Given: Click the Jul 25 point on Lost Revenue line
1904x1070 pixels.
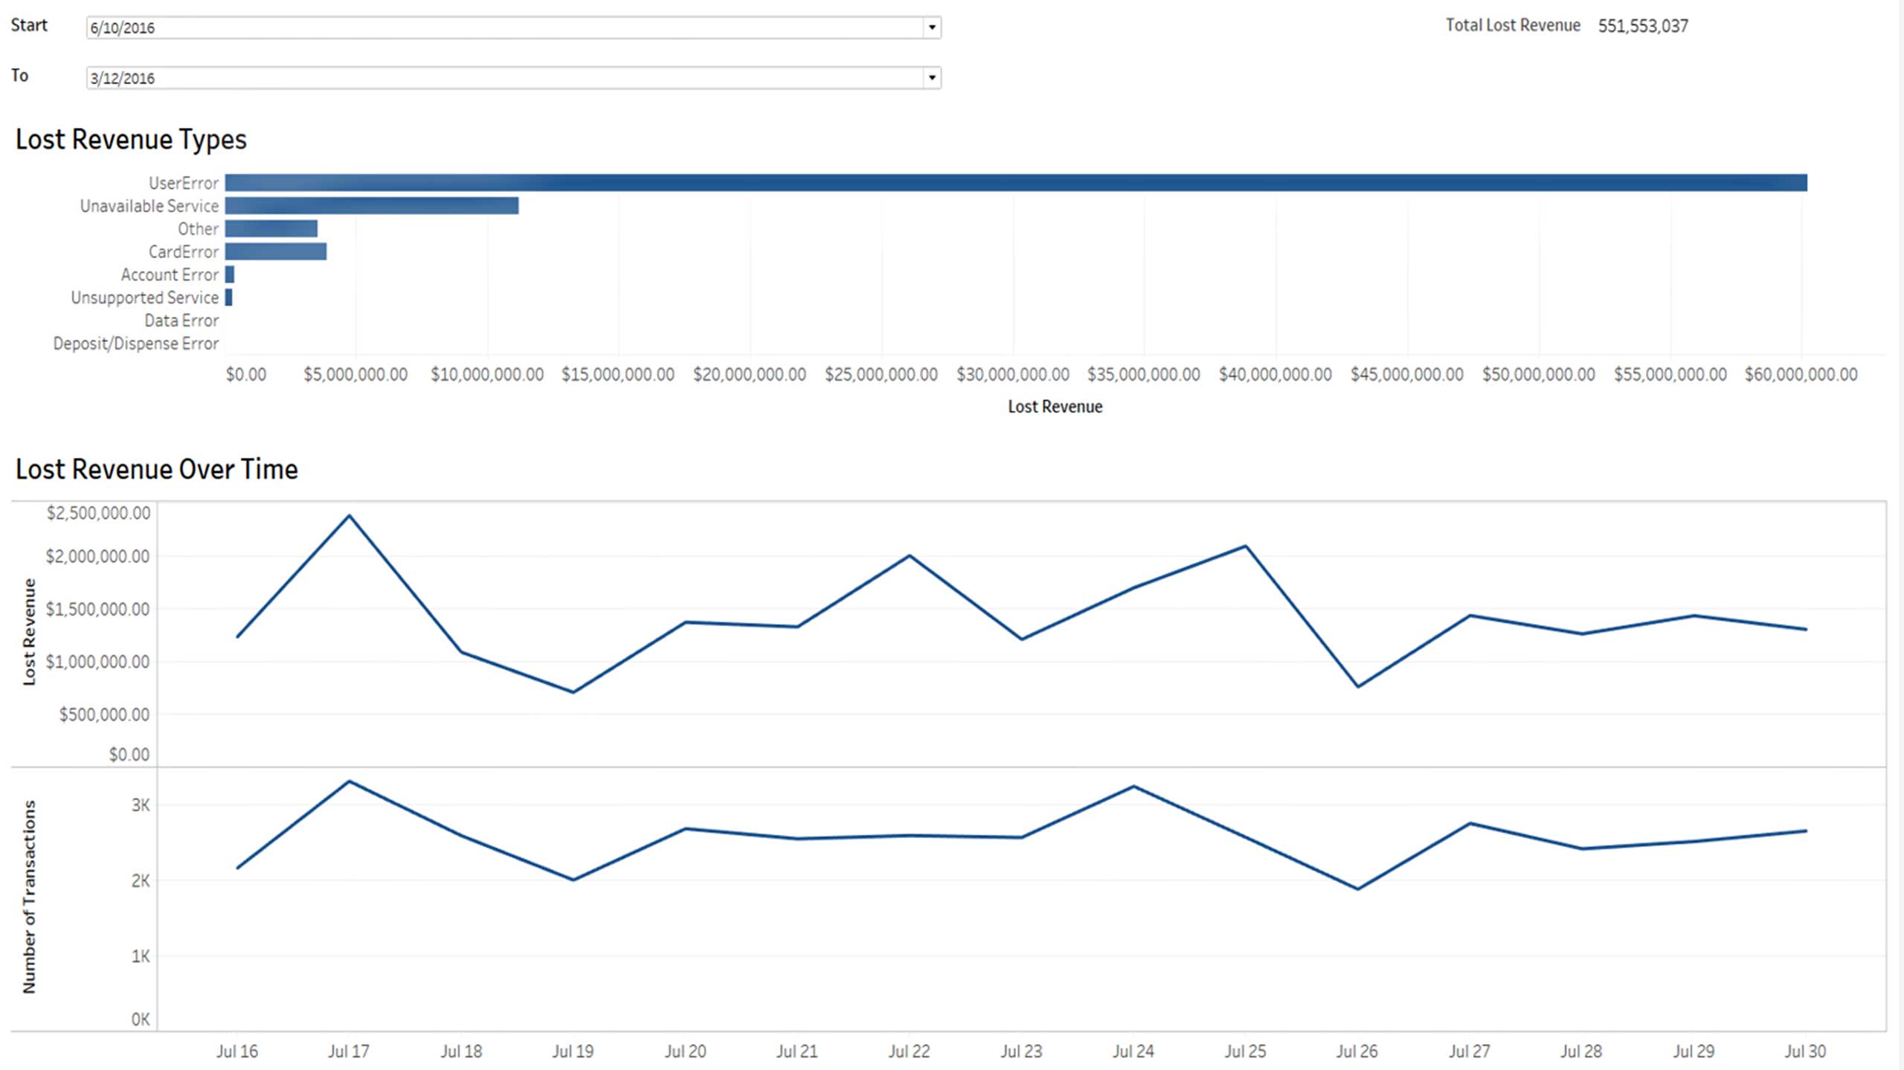Looking at the screenshot, I should pos(1246,547).
